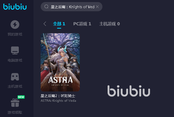Open My Games lightning bolt icon
Screen dimensions: 174x117
click(x=15, y=25)
